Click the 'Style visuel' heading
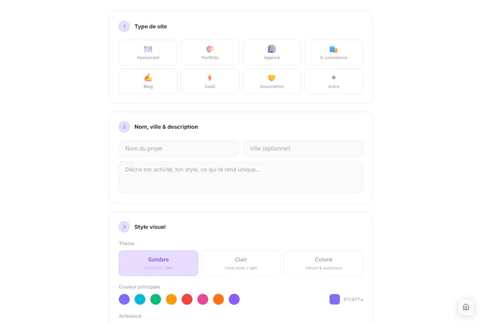This screenshot has width=480, height=323. [150, 227]
